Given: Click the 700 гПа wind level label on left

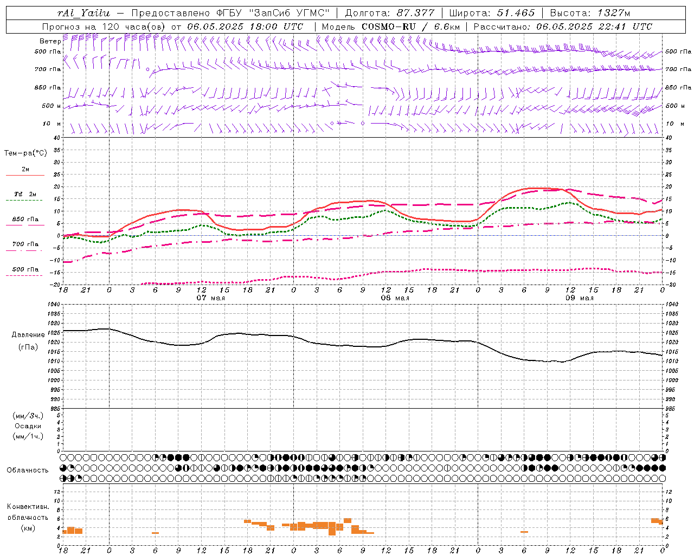Looking at the screenshot, I should point(48,69).
